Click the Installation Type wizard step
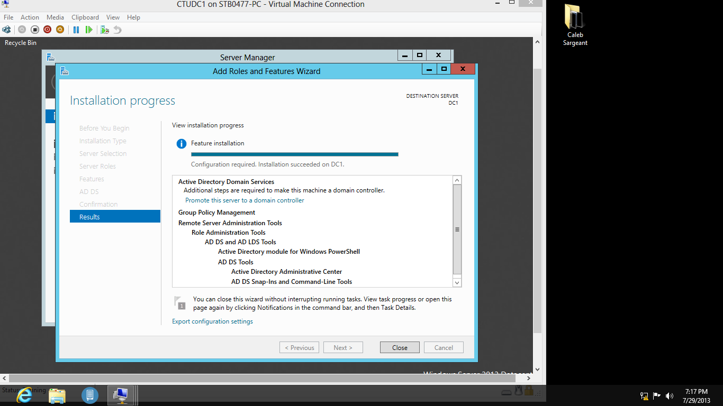Image resolution: width=723 pixels, height=406 pixels. (x=103, y=141)
